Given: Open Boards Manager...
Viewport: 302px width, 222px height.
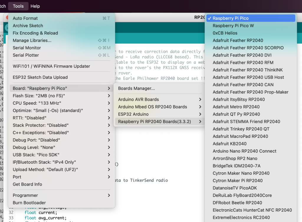Looking at the screenshot, I should point(160,88).
